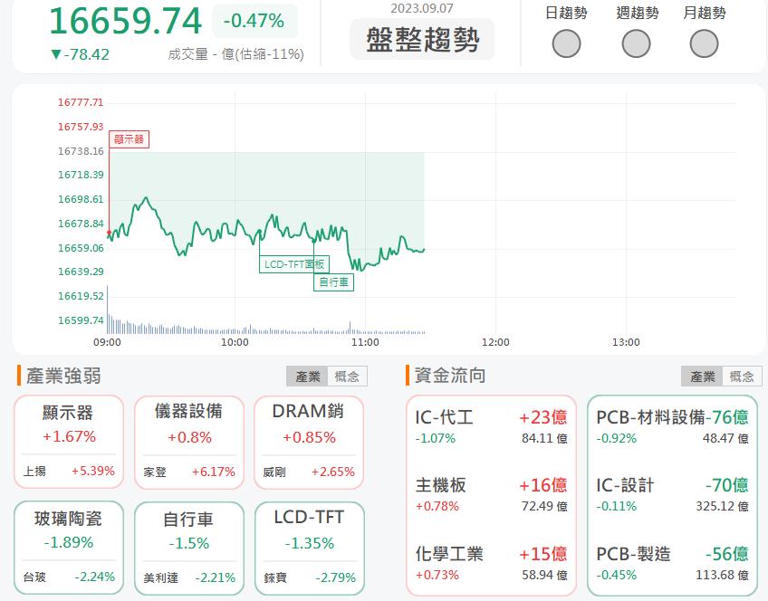Select the 月趨勢 monthly trend circle
Viewport: 768px width, 601px height.
703,42
